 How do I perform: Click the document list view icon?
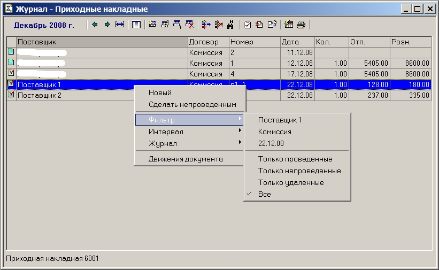(136, 25)
